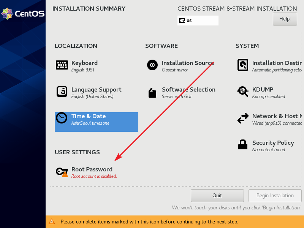Click the Begin Installation button

275,196
